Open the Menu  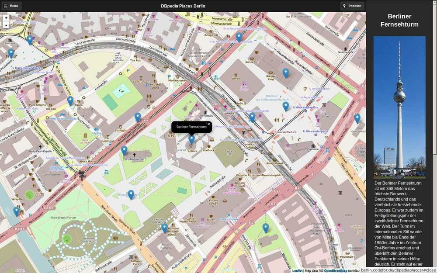click(12, 6)
